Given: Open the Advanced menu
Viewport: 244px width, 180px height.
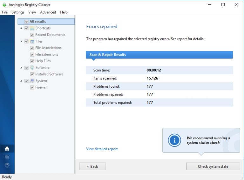Looking at the screenshot, I should point(48,12).
